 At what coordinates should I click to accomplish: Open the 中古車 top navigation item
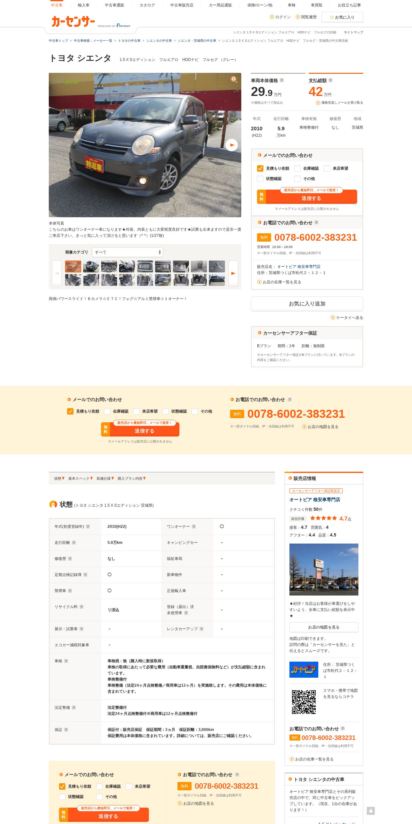pos(57,5)
